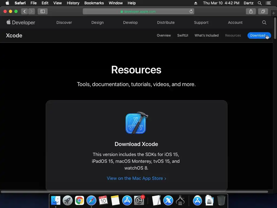Image resolution: width=277 pixels, height=208 pixels.
Task: Click the eject icon in menu bar
Action: [x=196, y=3]
